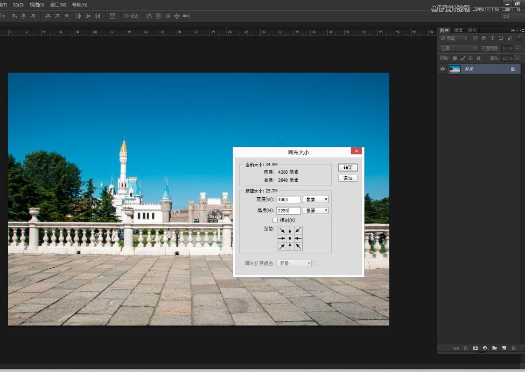Close the 画布大小 dialog
This screenshot has height=372, width=525.
pyautogui.click(x=356, y=151)
